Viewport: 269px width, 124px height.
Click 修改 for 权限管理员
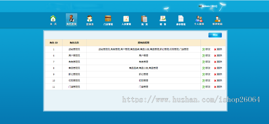(x=206, y=81)
